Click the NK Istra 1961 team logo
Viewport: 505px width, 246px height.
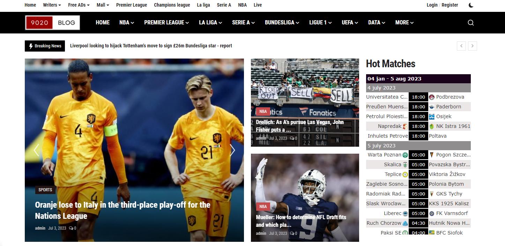432,126
